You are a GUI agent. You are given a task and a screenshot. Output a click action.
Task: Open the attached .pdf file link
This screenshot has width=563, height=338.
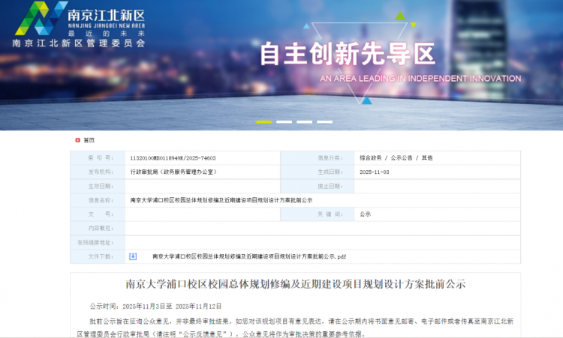pos(248,256)
